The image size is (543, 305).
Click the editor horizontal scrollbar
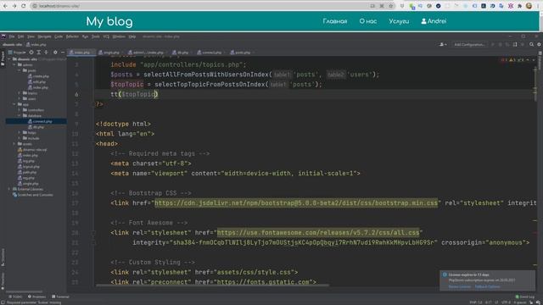pyautogui.click(x=212, y=286)
